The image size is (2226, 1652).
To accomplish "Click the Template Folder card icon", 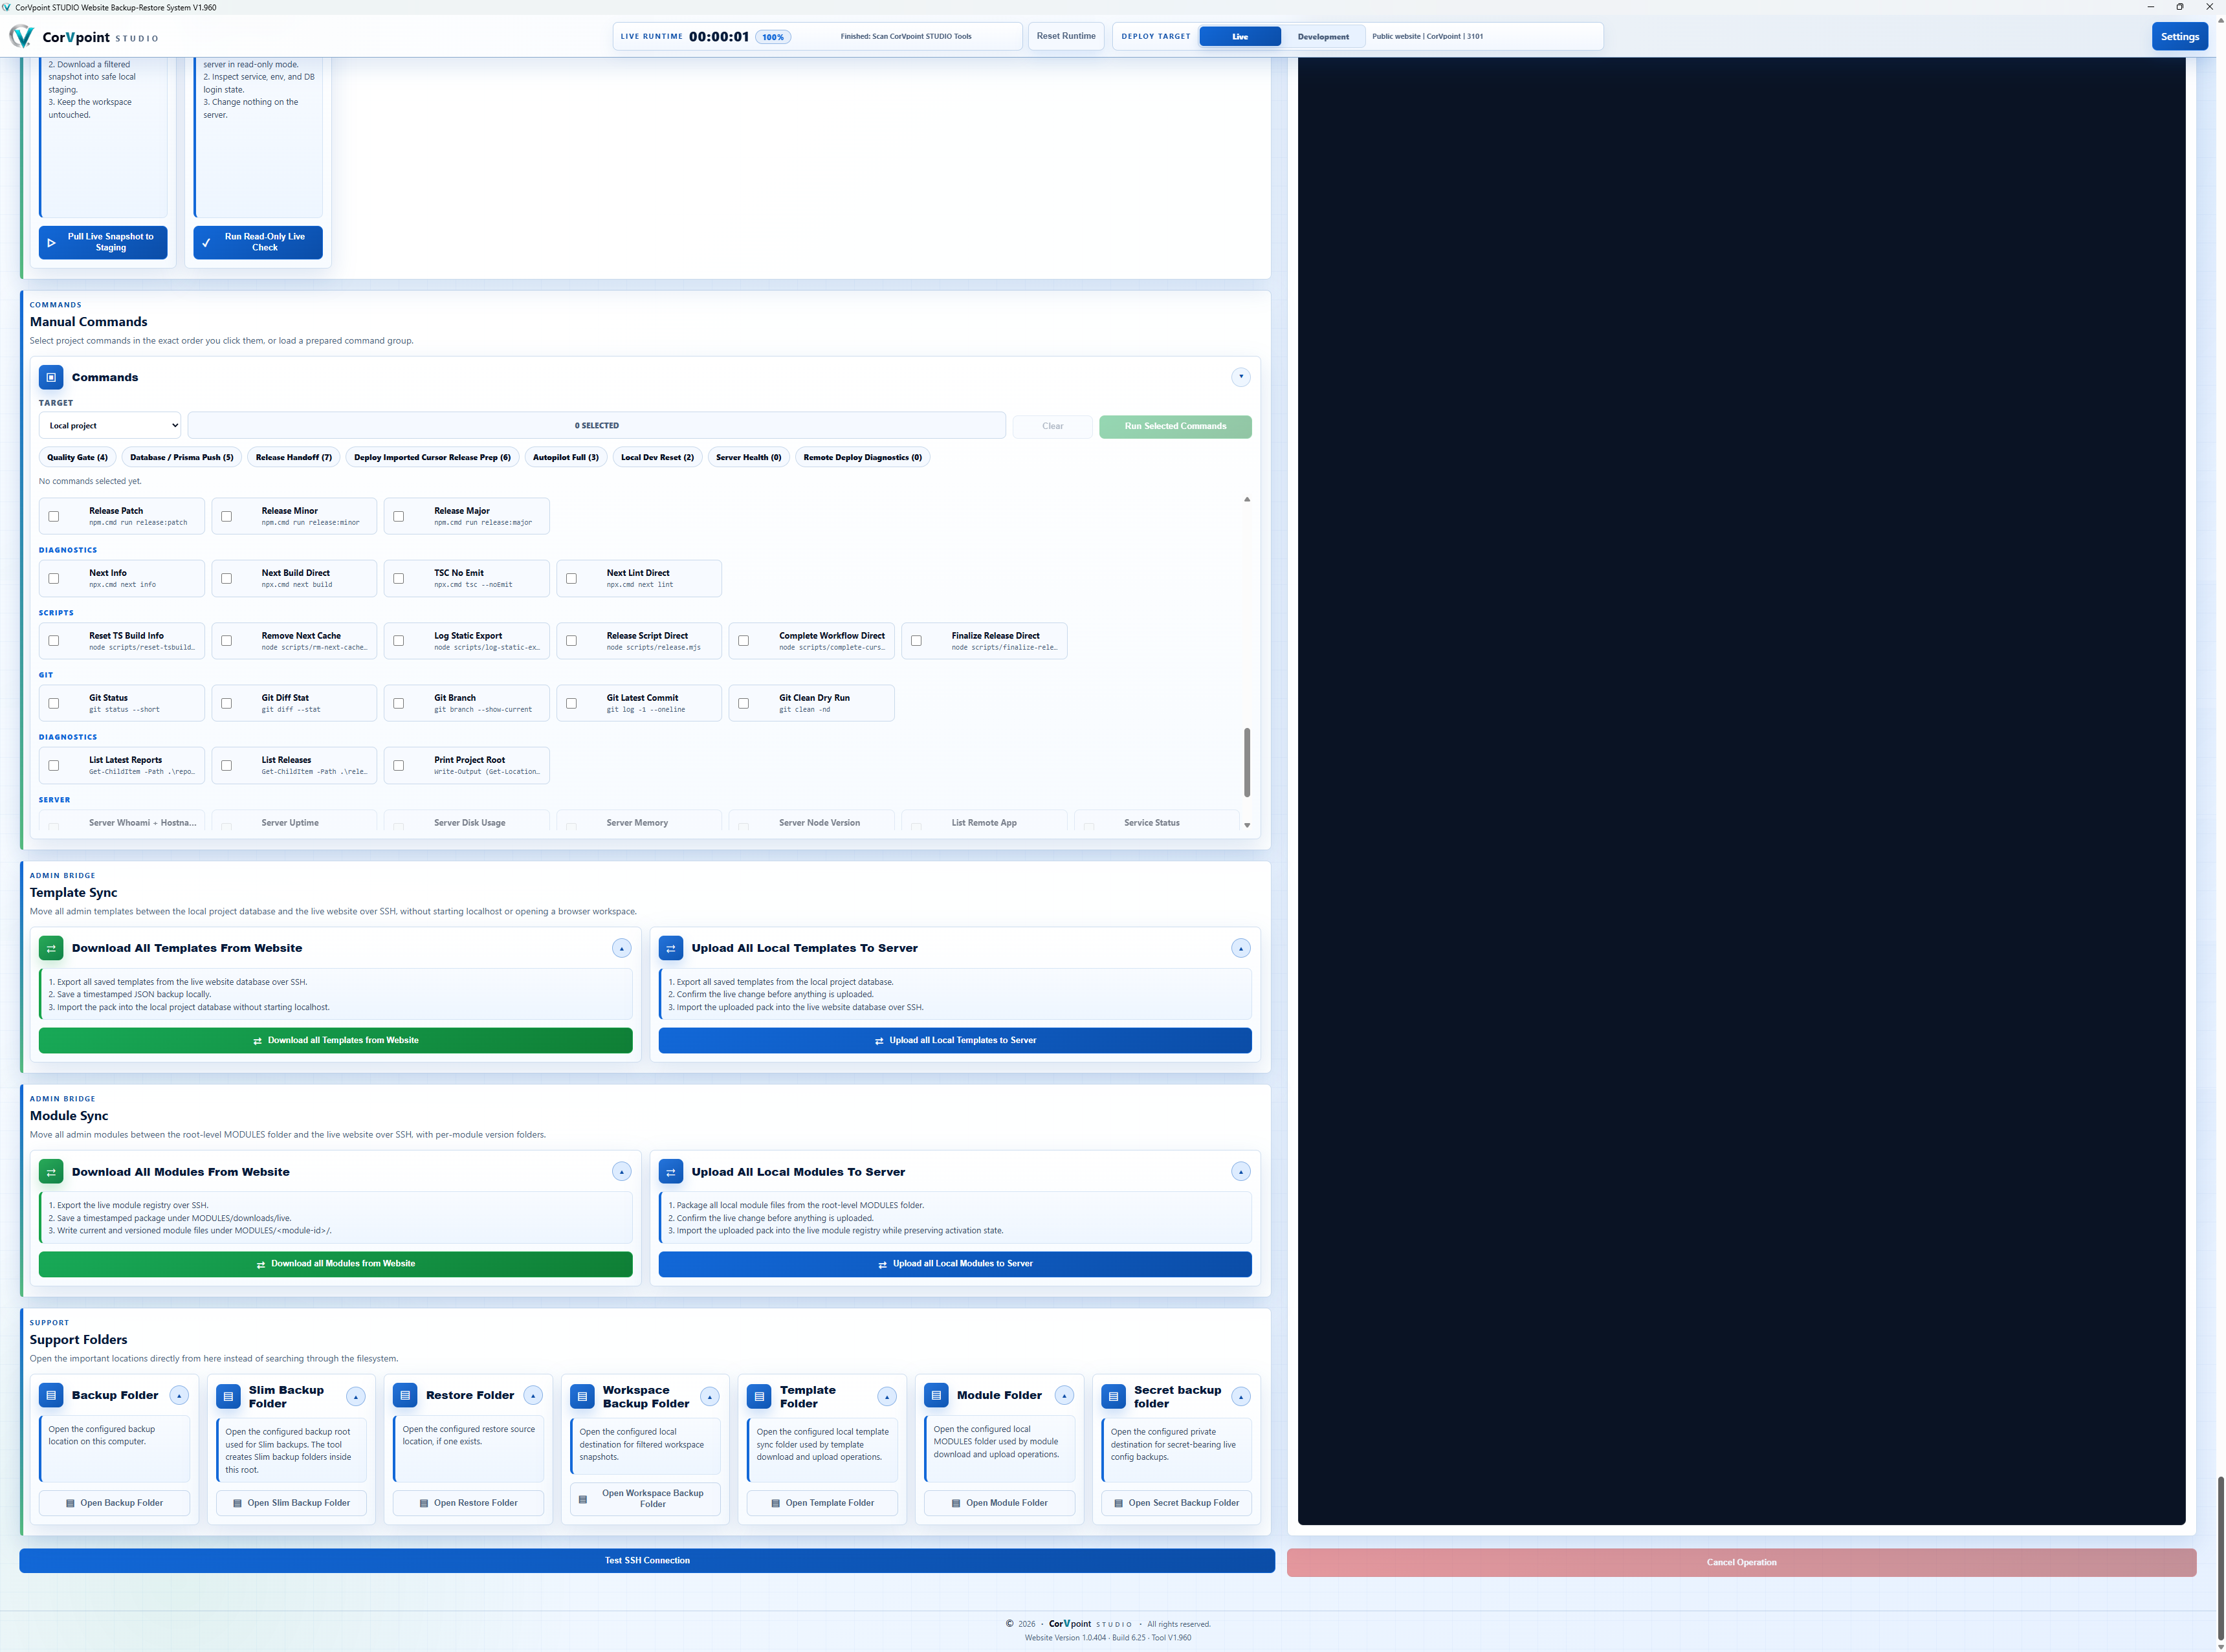I will [x=759, y=1396].
